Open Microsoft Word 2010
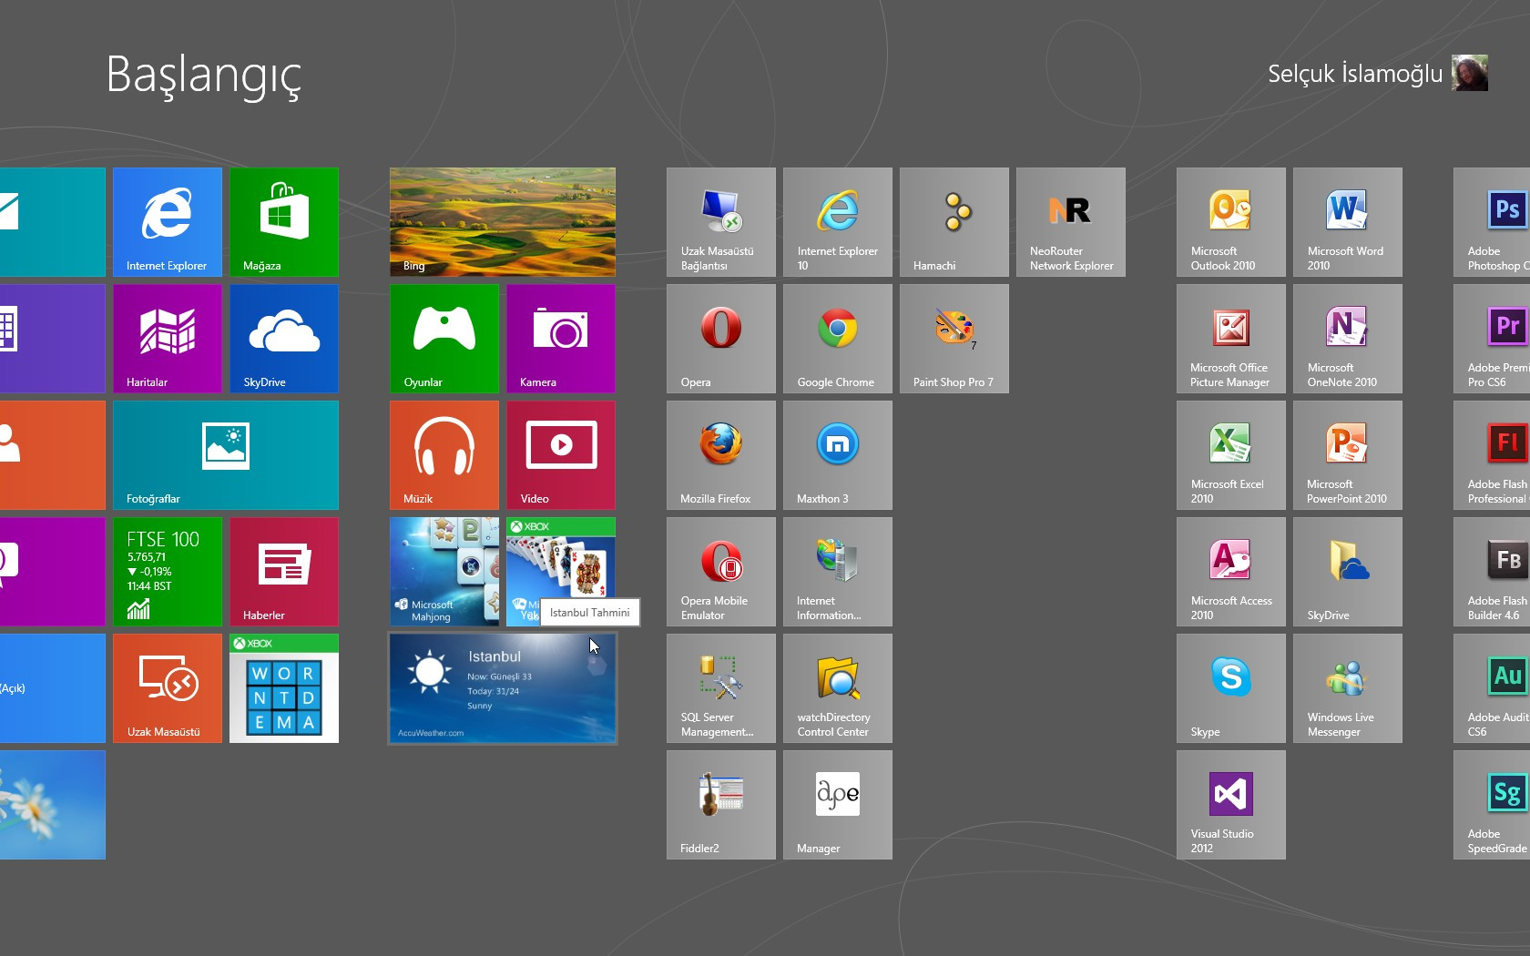This screenshot has width=1530, height=956. click(1348, 222)
